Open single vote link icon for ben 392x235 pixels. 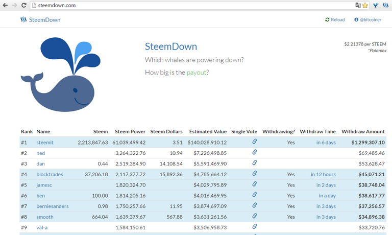pyautogui.click(x=255, y=195)
